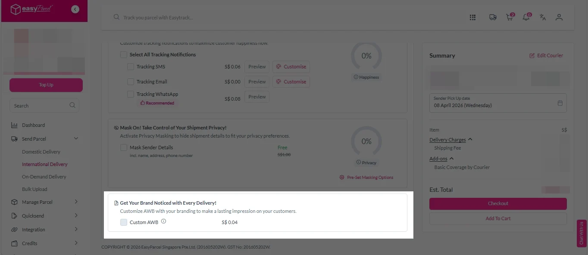Expand the Manage Parcel submenu
The width and height of the screenshot is (588, 255).
pos(76,202)
